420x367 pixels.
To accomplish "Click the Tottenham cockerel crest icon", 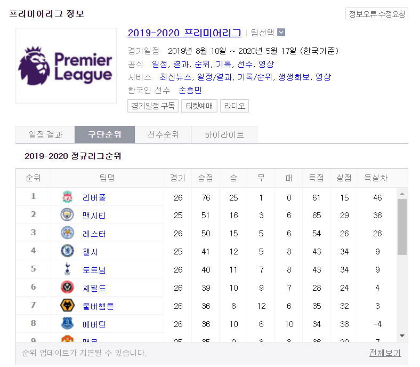I will point(67,269).
